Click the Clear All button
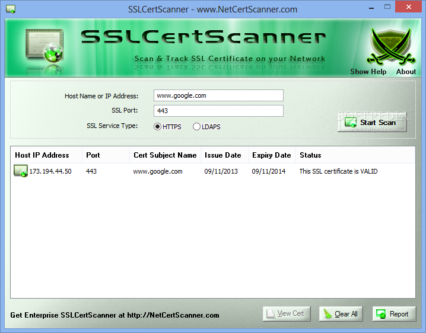426x333 pixels. (341, 314)
